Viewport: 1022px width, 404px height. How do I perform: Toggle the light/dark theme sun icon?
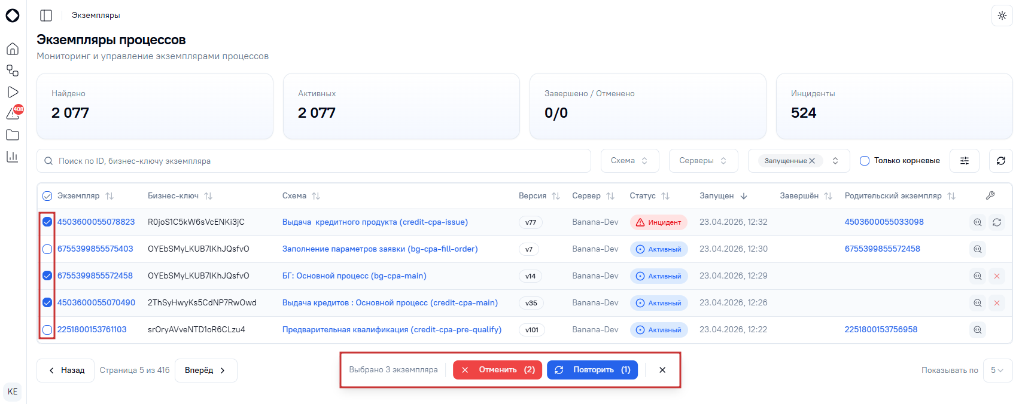click(1002, 16)
